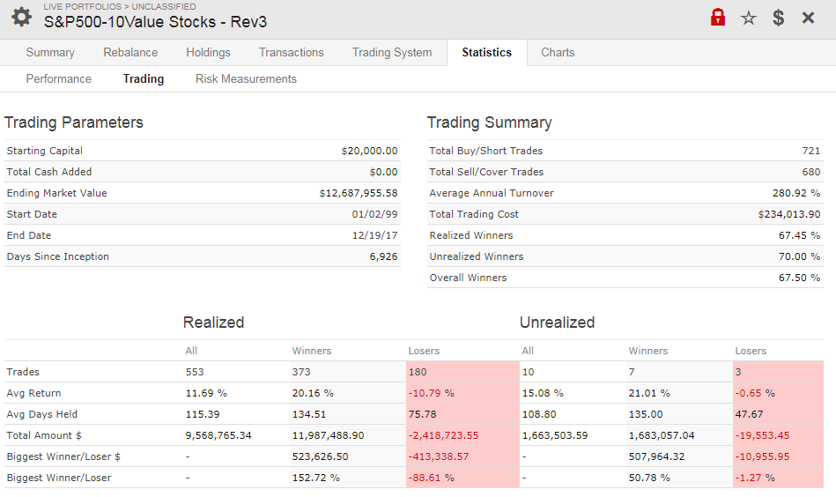836x497 pixels.
Task: Click the End Date value 12/19/17
Action: pos(374,235)
